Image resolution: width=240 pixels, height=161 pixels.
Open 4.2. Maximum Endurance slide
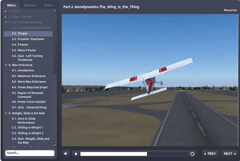28,76
